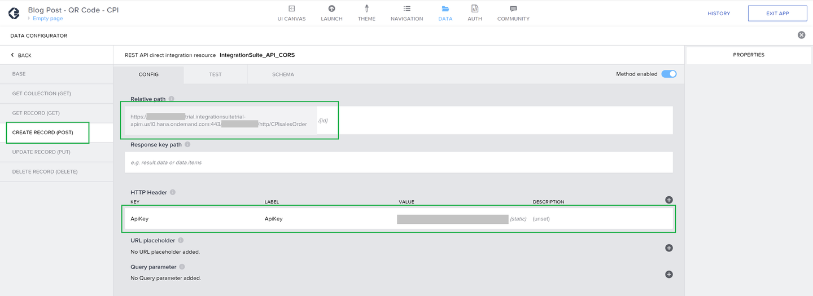Show info tooltip for Relative path
The height and width of the screenshot is (296, 813).
[171, 99]
